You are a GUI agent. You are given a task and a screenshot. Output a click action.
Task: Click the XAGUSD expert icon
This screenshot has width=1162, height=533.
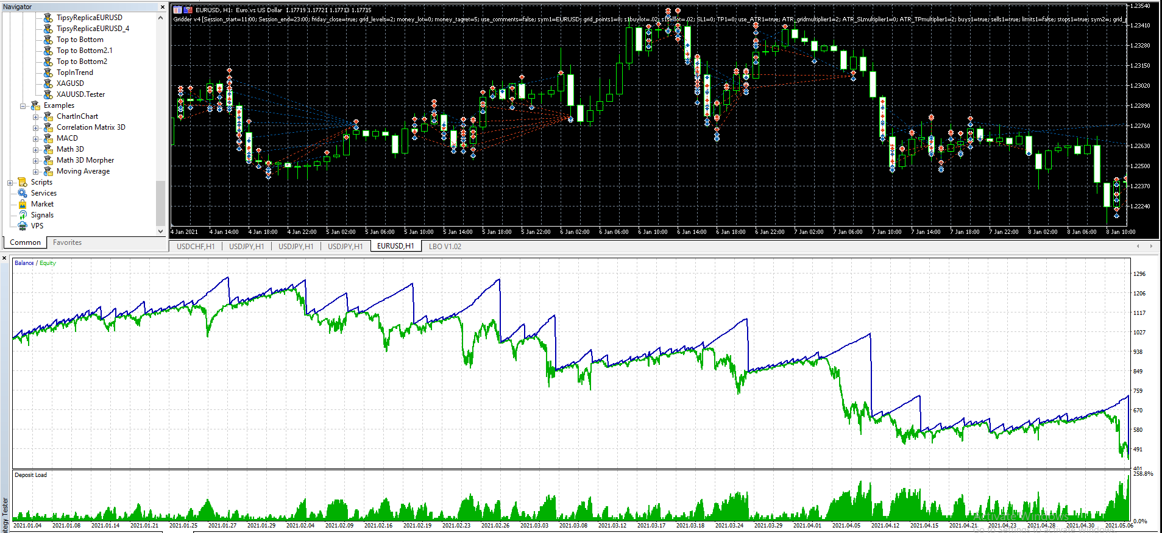click(x=48, y=83)
